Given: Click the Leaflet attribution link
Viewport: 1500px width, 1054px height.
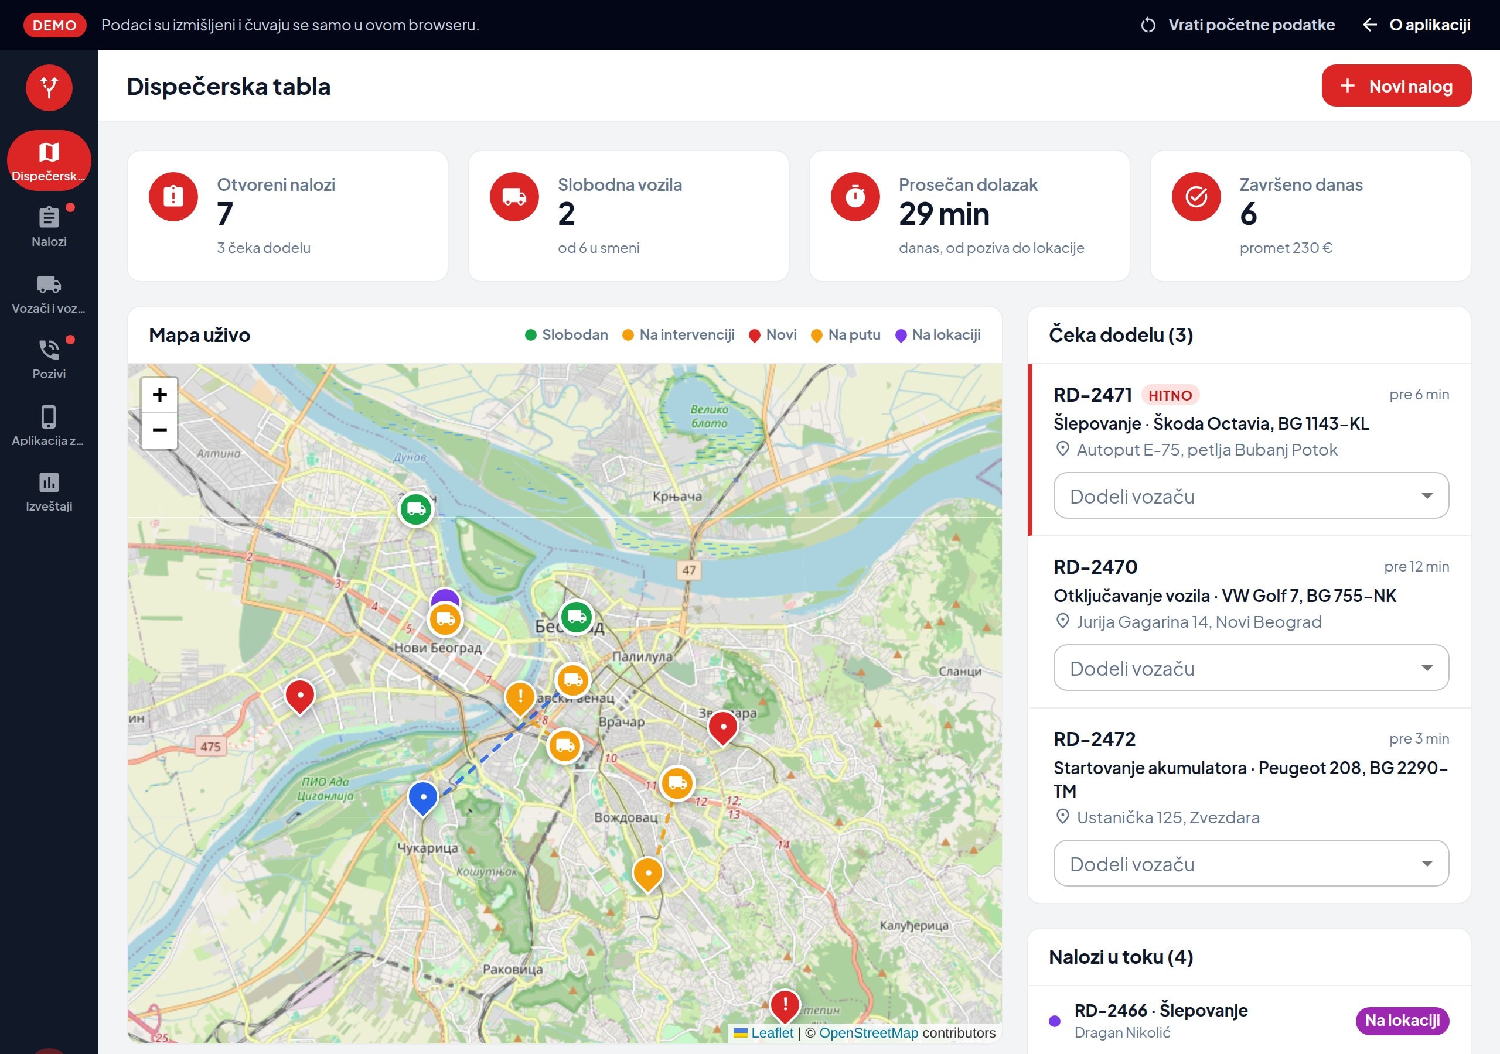Looking at the screenshot, I should pyautogui.click(x=763, y=1032).
